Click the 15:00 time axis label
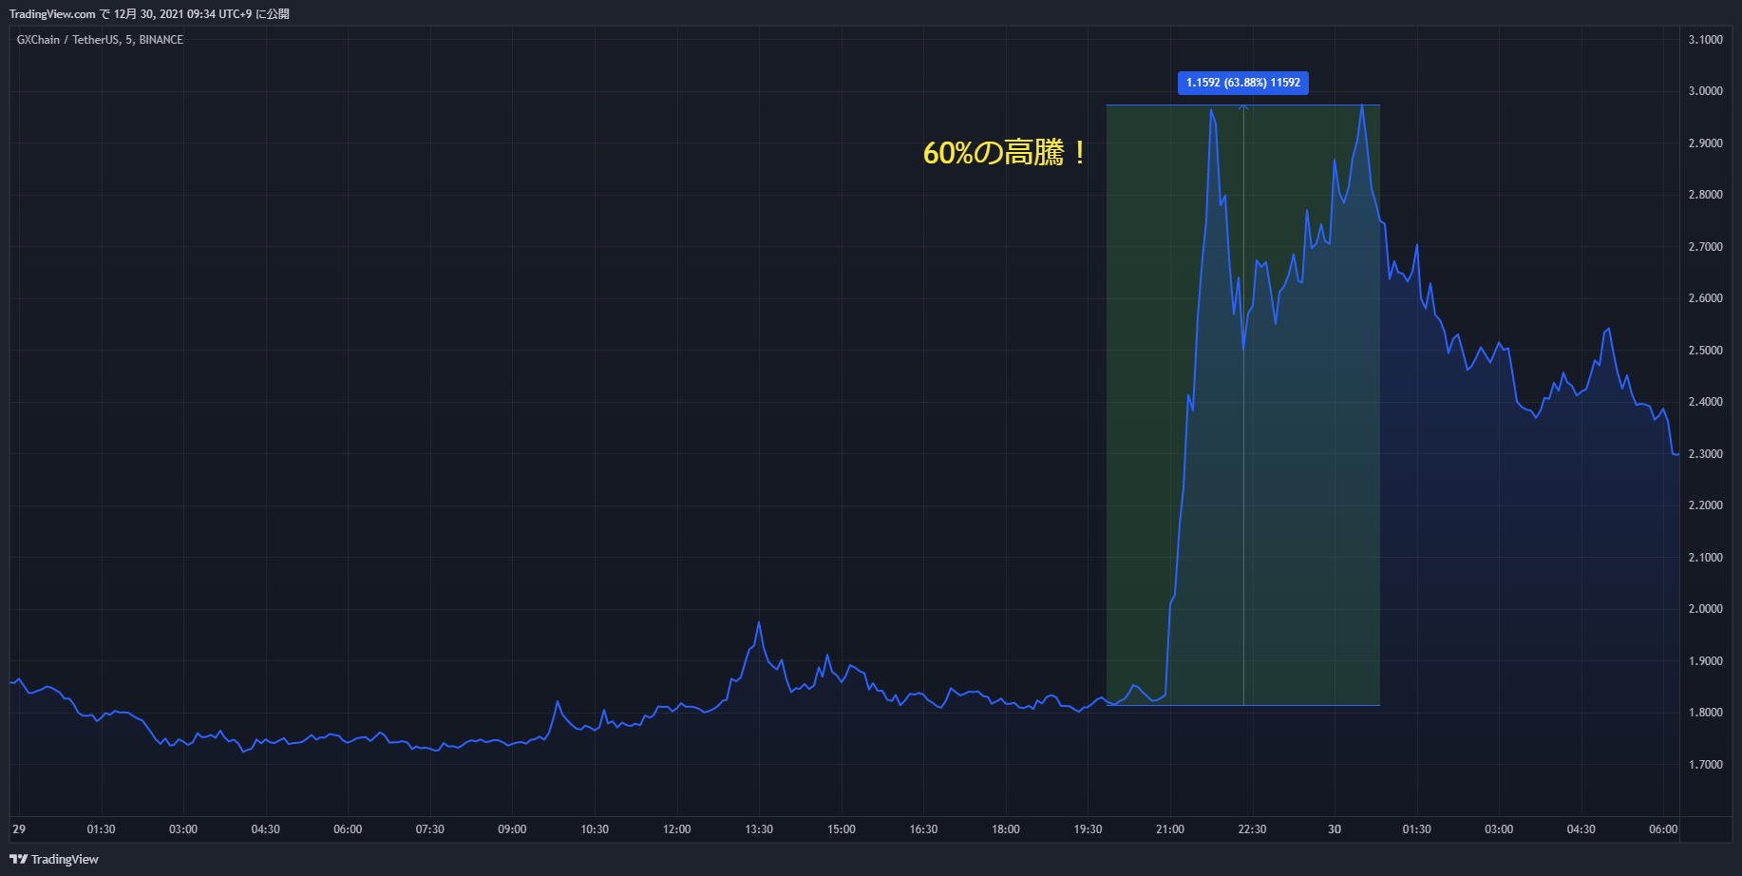Image resolution: width=1742 pixels, height=876 pixels. point(841,829)
